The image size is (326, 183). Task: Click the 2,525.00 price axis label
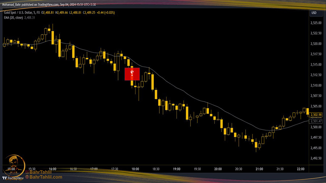(x=316, y=23)
